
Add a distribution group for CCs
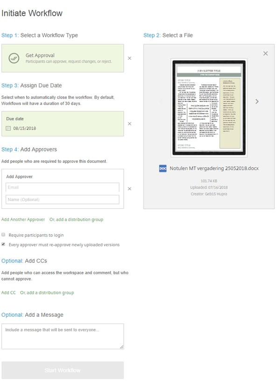point(47,292)
